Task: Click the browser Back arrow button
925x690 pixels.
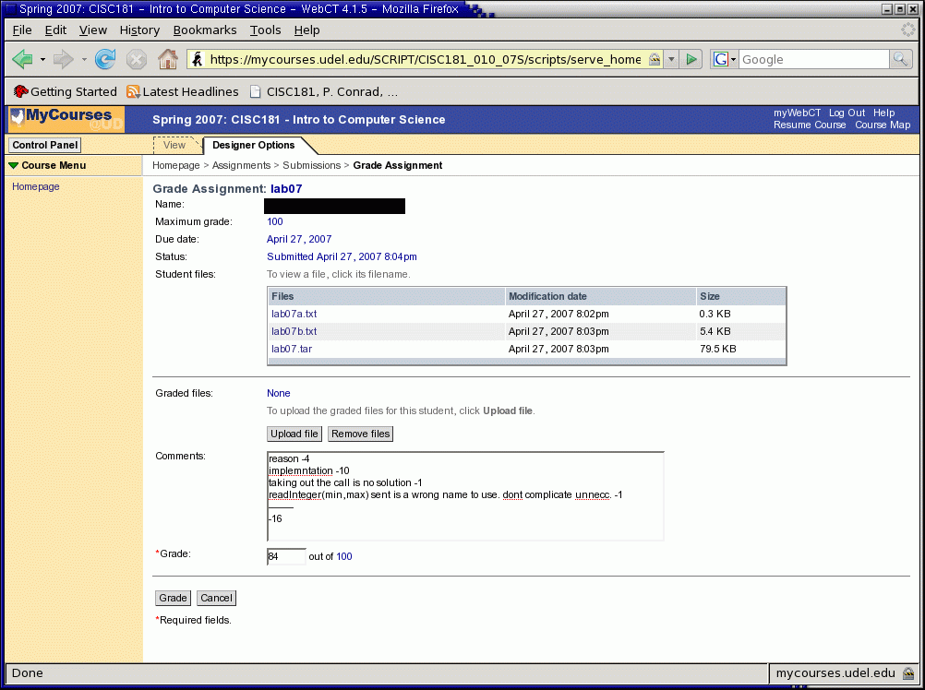Action: [x=22, y=60]
